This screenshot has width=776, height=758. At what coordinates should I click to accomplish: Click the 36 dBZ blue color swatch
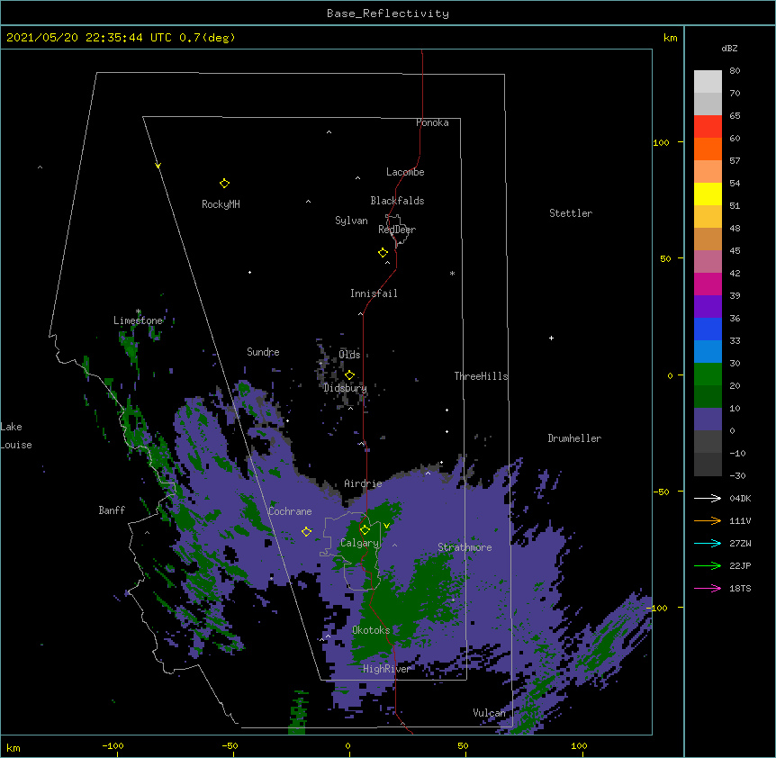point(708,329)
